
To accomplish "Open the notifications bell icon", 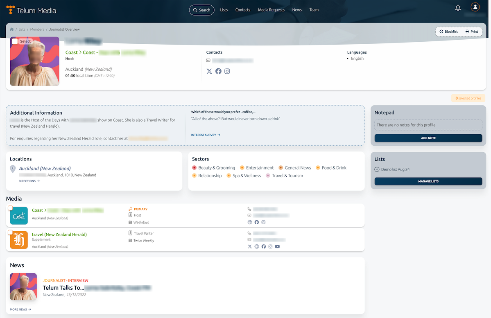I will (x=458, y=8).
